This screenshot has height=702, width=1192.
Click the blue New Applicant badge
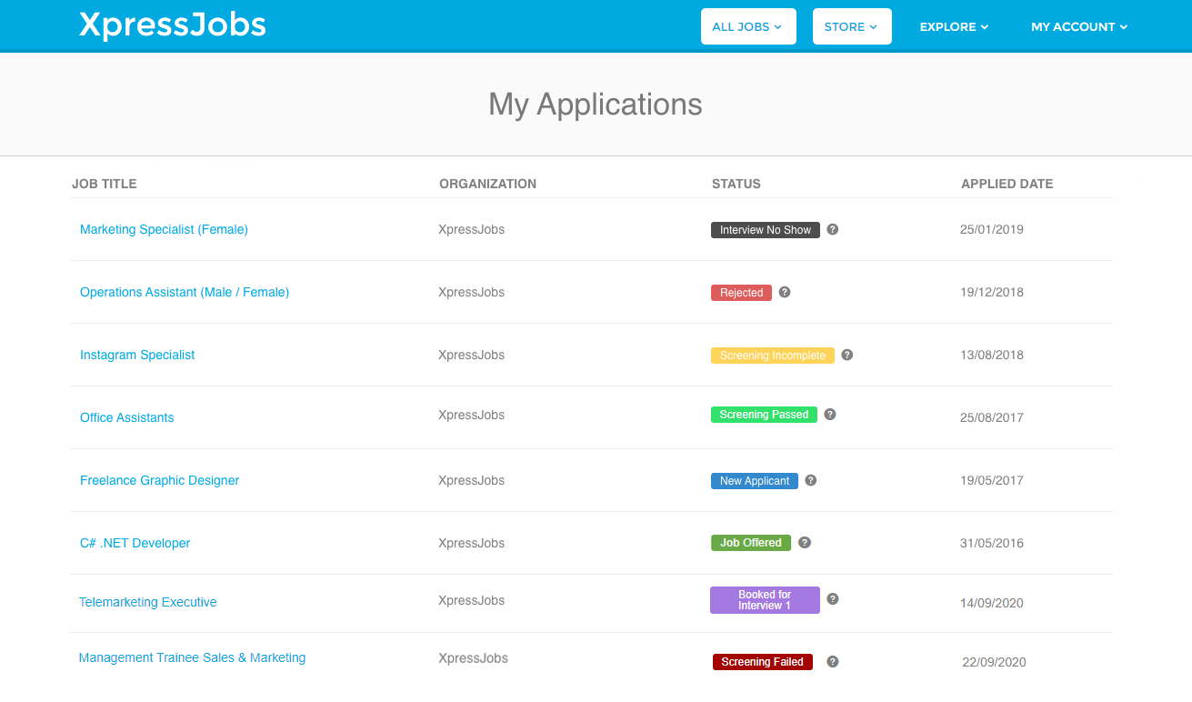[755, 481]
